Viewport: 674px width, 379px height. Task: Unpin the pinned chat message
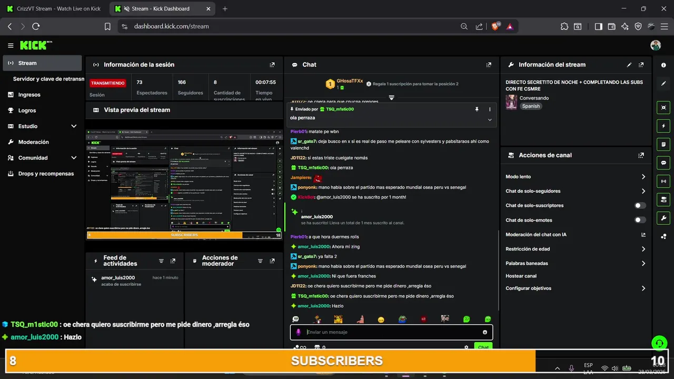(x=477, y=109)
